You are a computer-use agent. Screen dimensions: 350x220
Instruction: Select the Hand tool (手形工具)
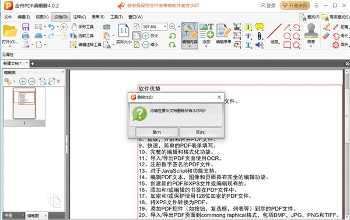coord(82,27)
